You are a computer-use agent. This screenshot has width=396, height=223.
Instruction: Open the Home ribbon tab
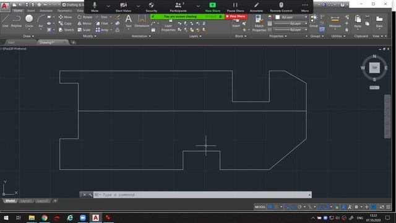(x=18, y=11)
